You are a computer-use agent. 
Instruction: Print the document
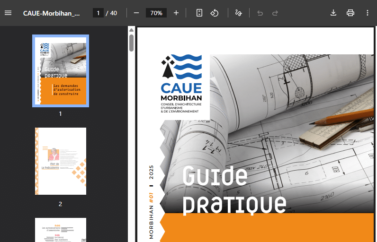pyautogui.click(x=350, y=13)
